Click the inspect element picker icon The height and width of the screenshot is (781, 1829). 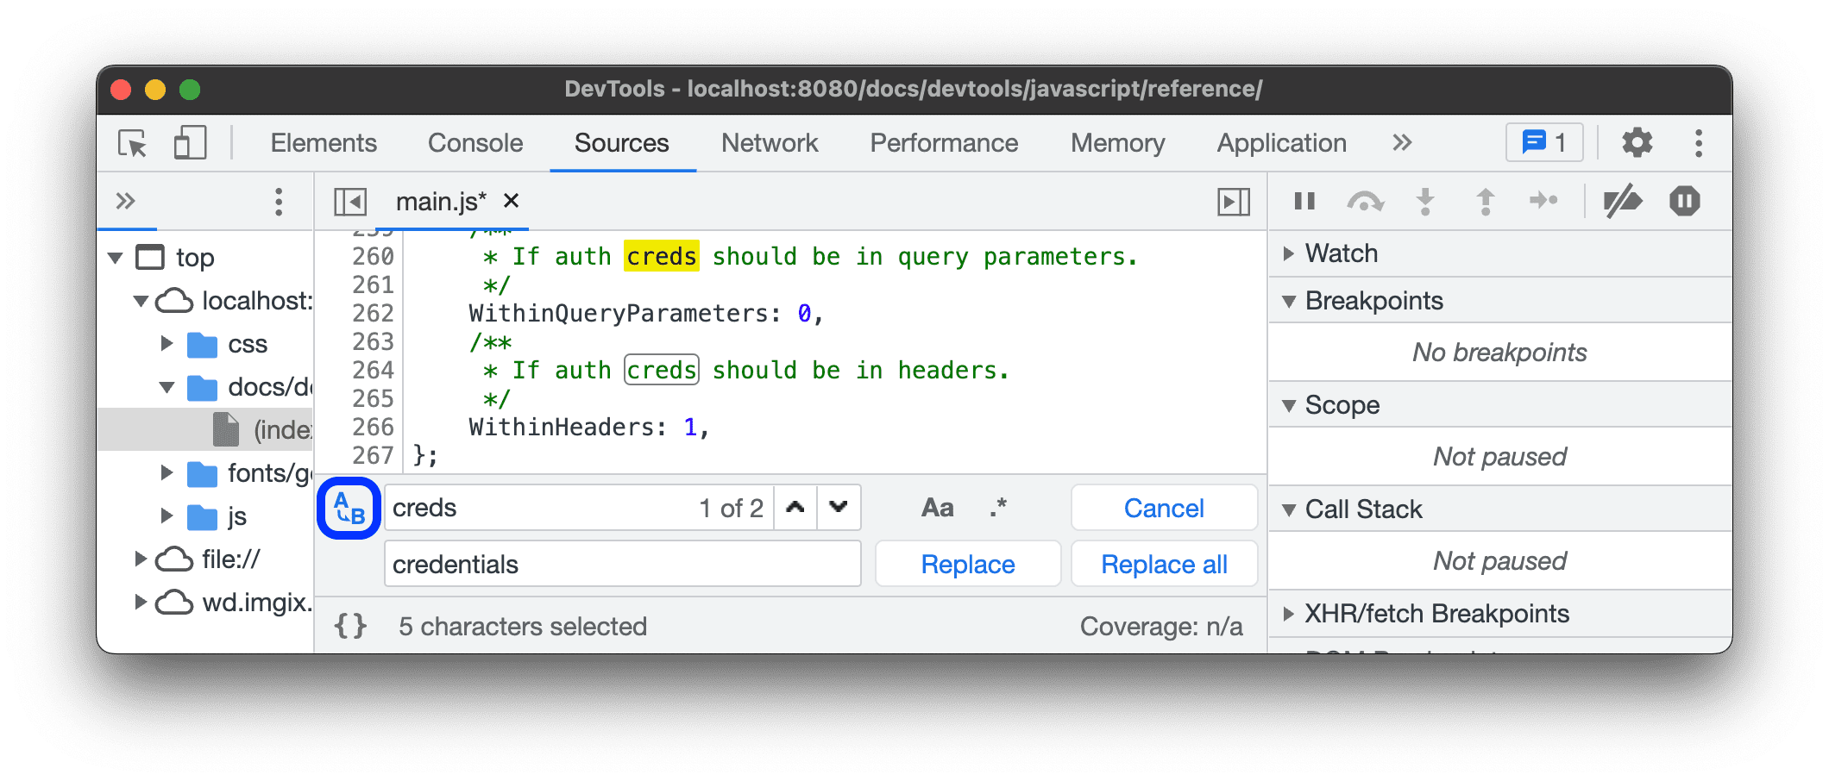pos(132,143)
